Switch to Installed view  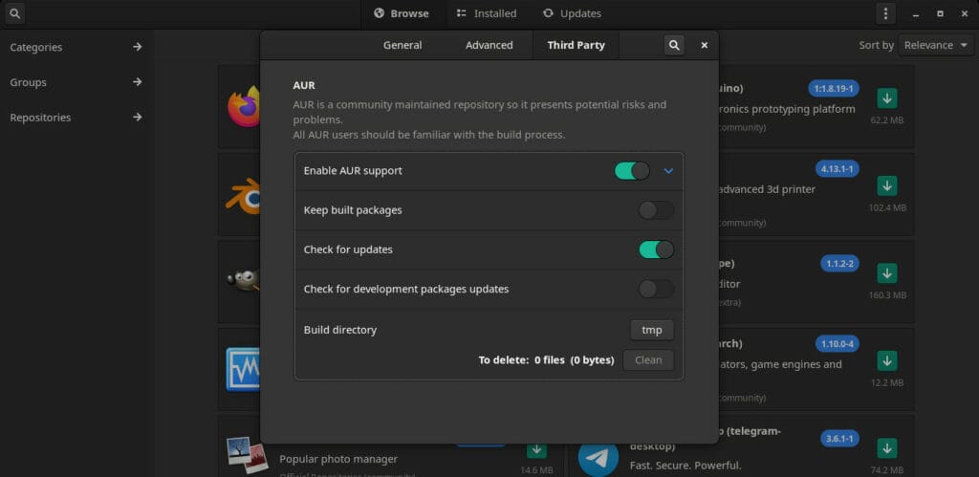[x=487, y=13]
